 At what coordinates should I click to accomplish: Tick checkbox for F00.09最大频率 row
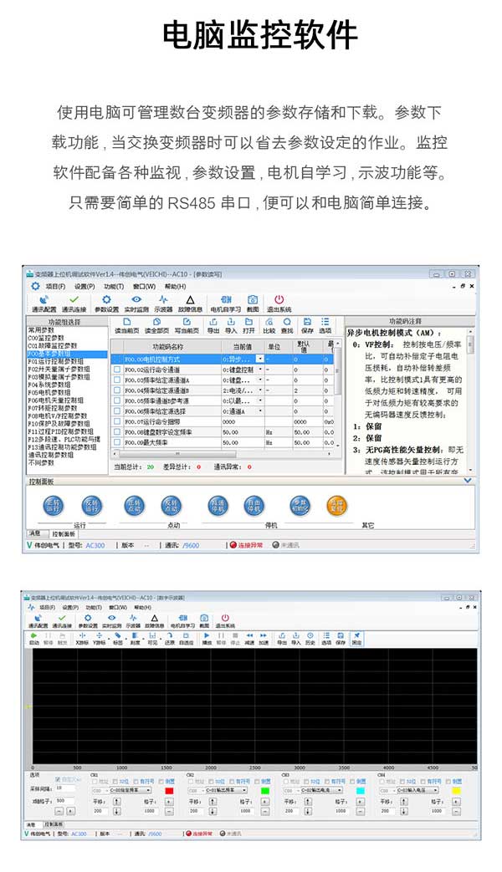[x=117, y=442]
